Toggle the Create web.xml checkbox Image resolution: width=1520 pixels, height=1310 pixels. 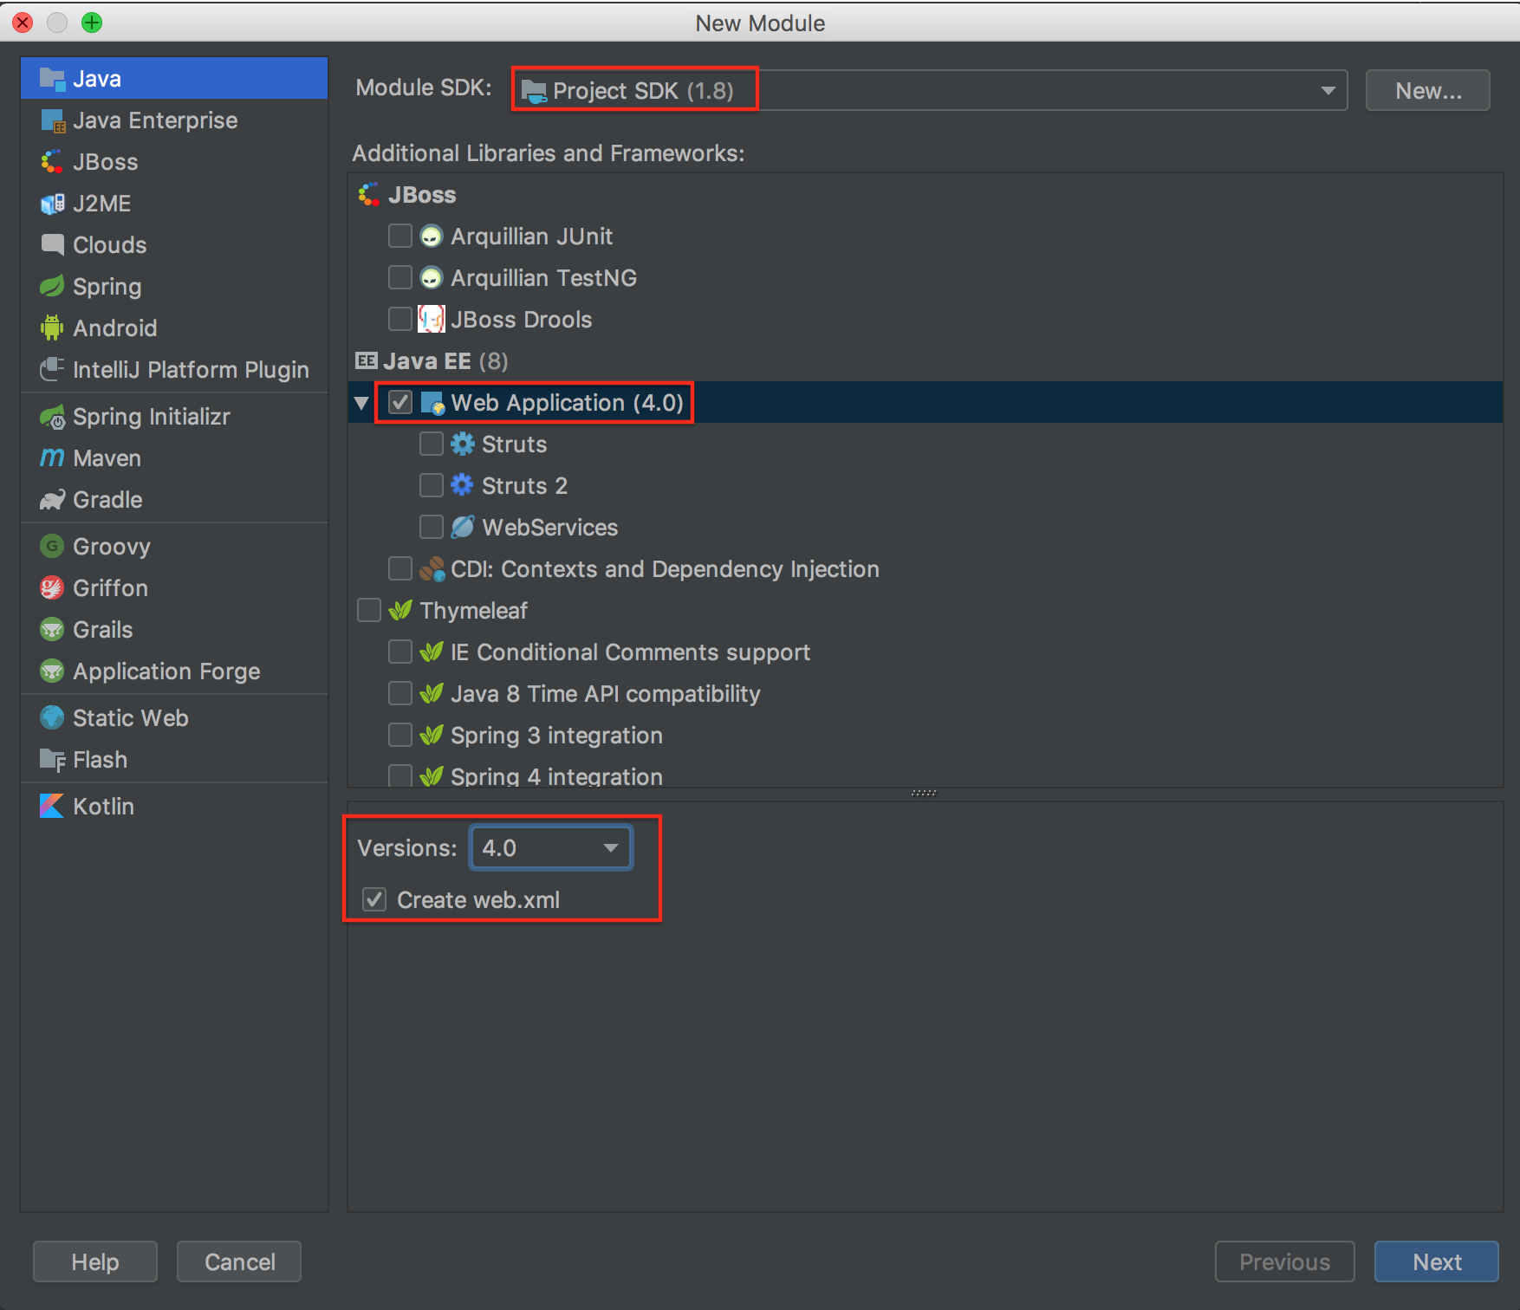(x=374, y=899)
